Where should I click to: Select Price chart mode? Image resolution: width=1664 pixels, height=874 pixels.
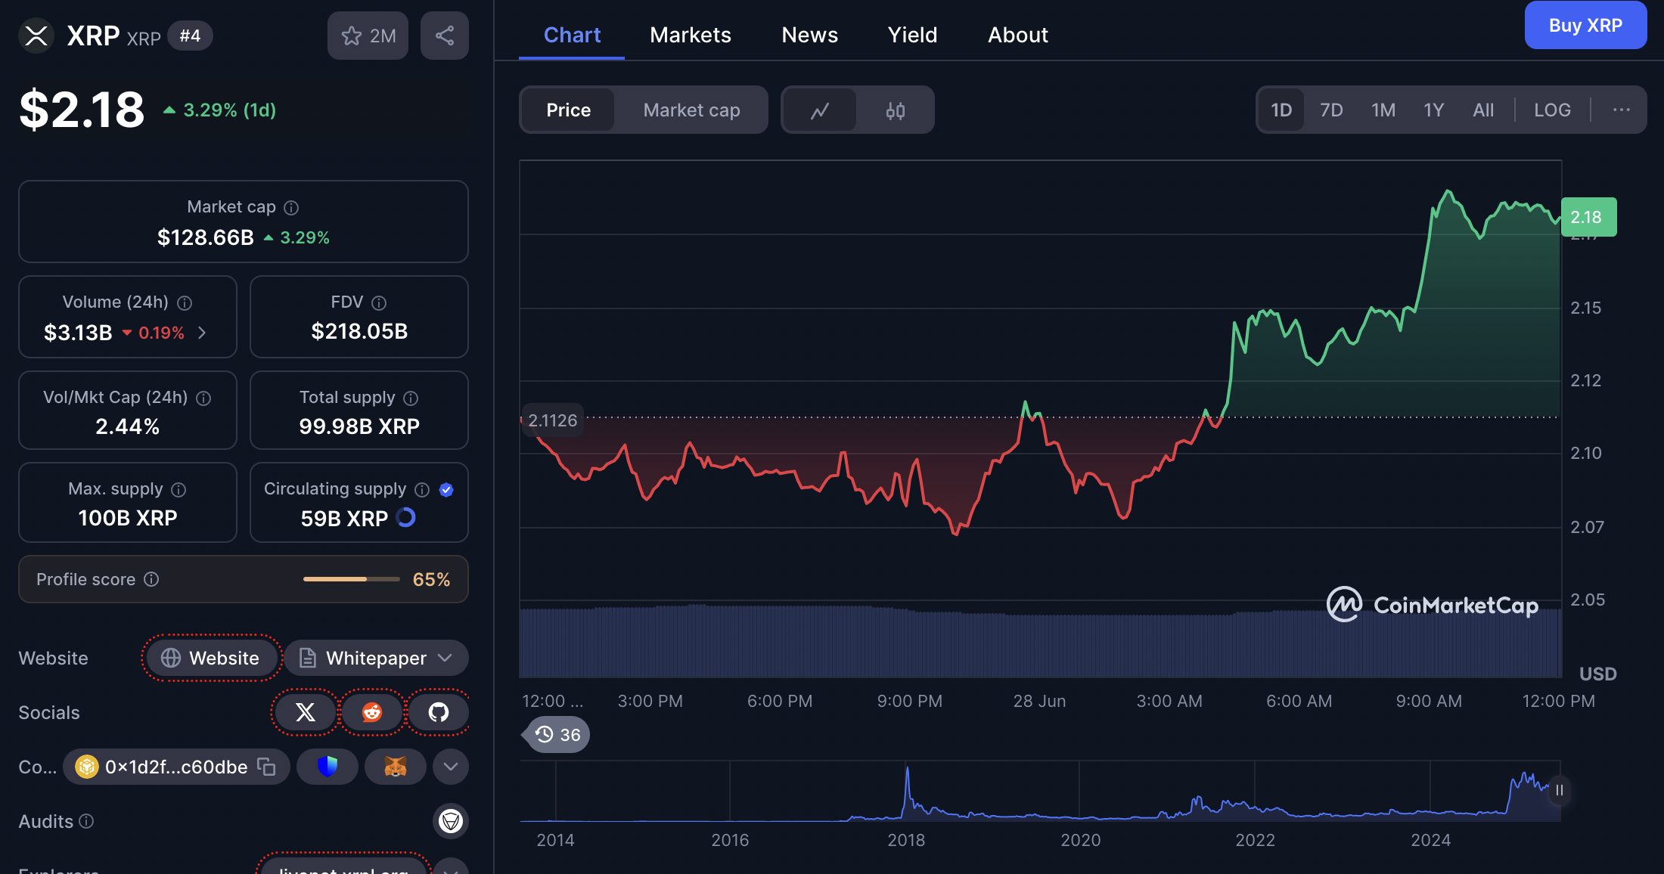click(x=568, y=110)
